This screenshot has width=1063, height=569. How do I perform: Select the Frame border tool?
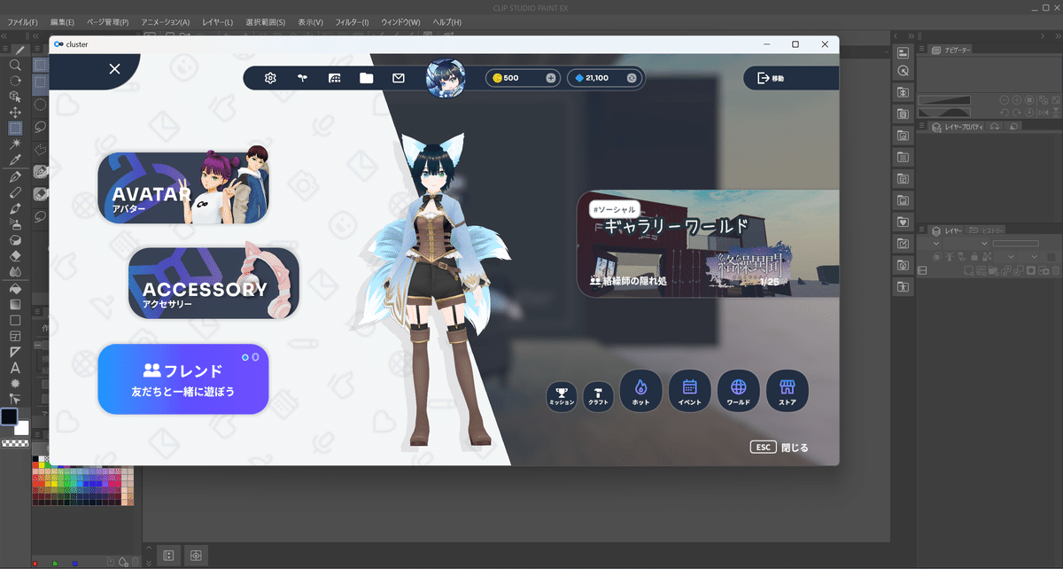point(15,336)
